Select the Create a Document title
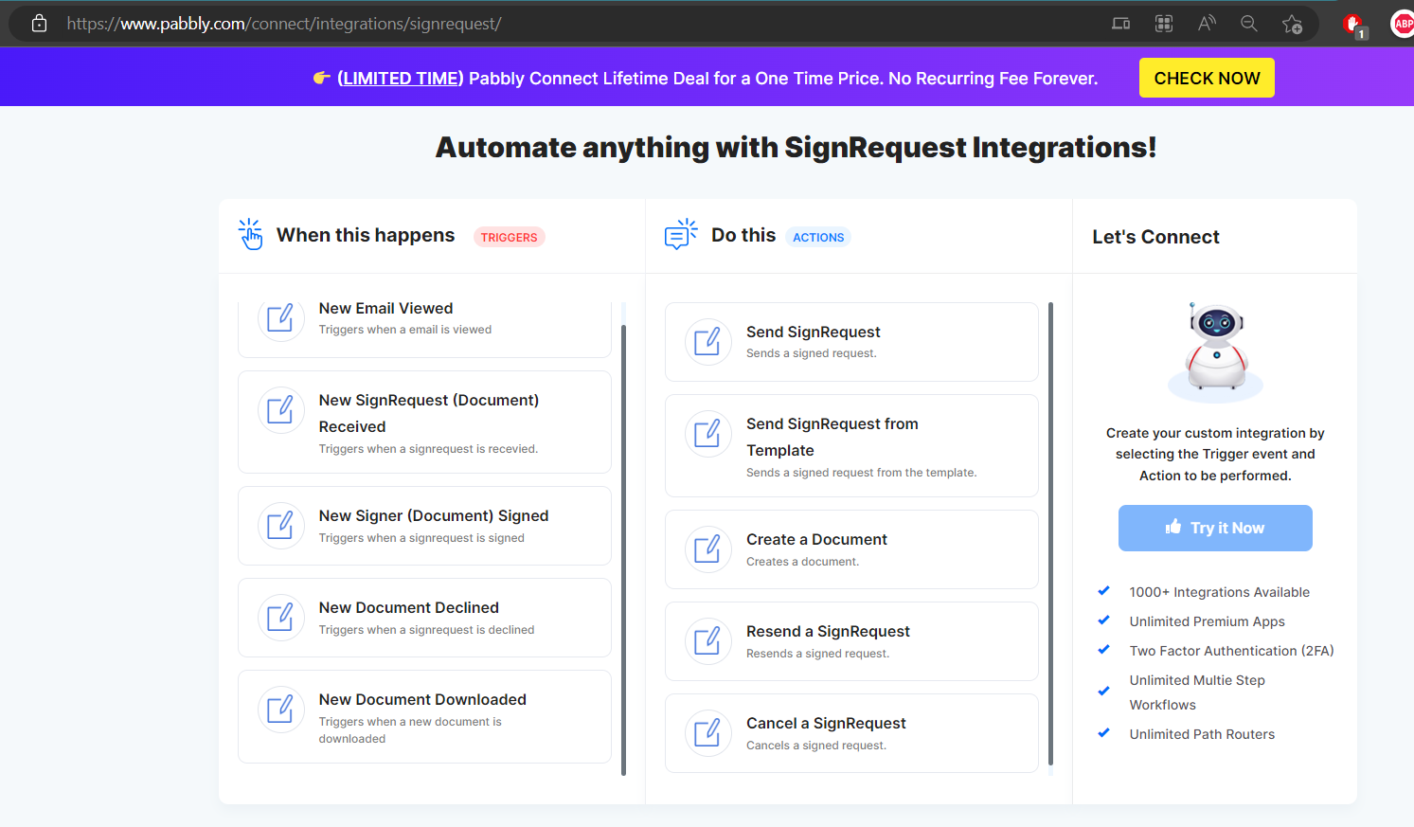 (816, 540)
